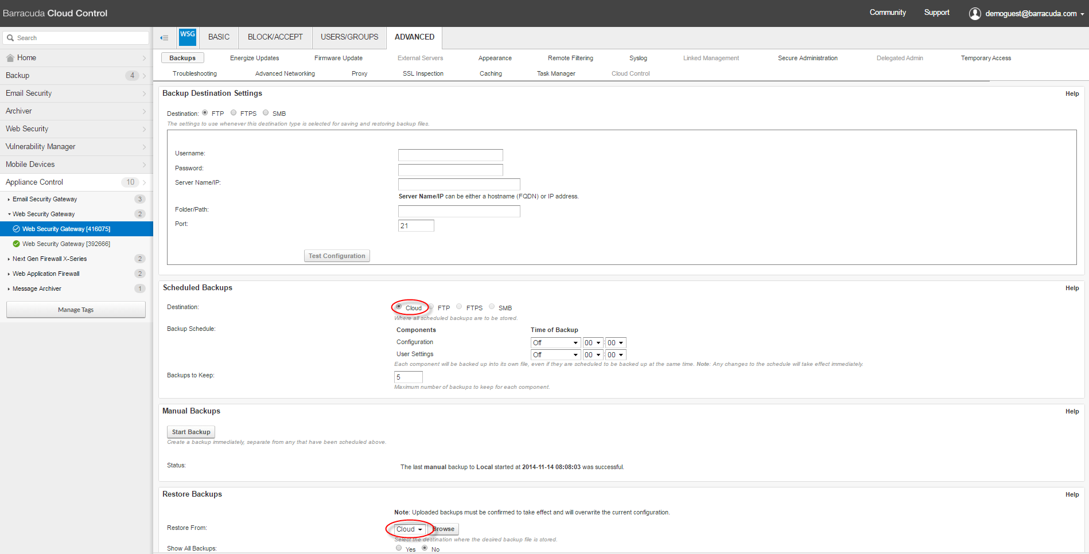This screenshot has width=1089, height=554.
Task: Click the Start Backup button
Action: pyautogui.click(x=191, y=432)
